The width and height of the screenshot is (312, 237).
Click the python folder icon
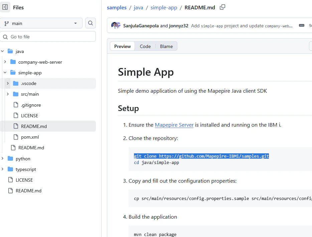[10, 158]
